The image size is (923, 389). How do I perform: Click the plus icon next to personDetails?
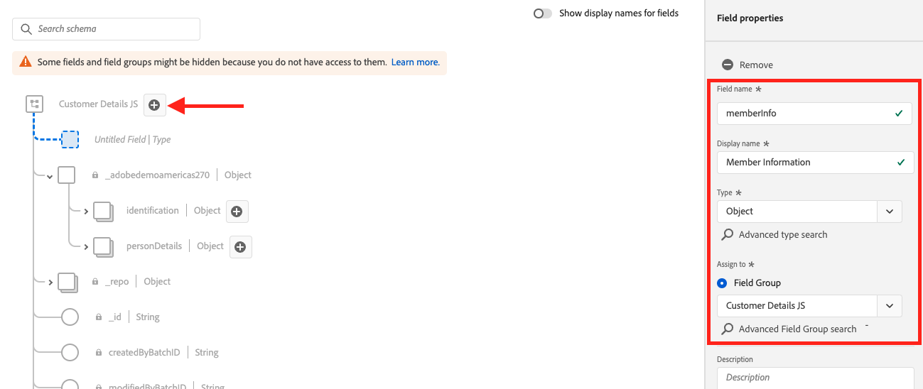point(240,246)
